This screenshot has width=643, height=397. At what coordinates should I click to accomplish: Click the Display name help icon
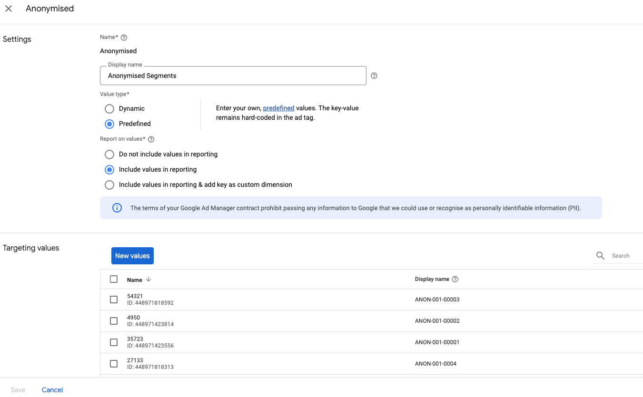374,75
